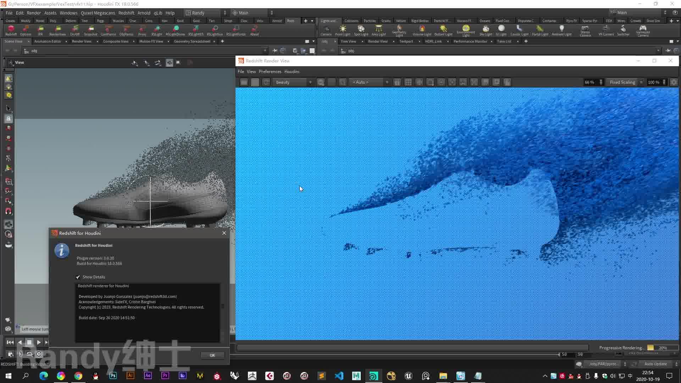Uncheck the Show Details checkbox

(78, 277)
